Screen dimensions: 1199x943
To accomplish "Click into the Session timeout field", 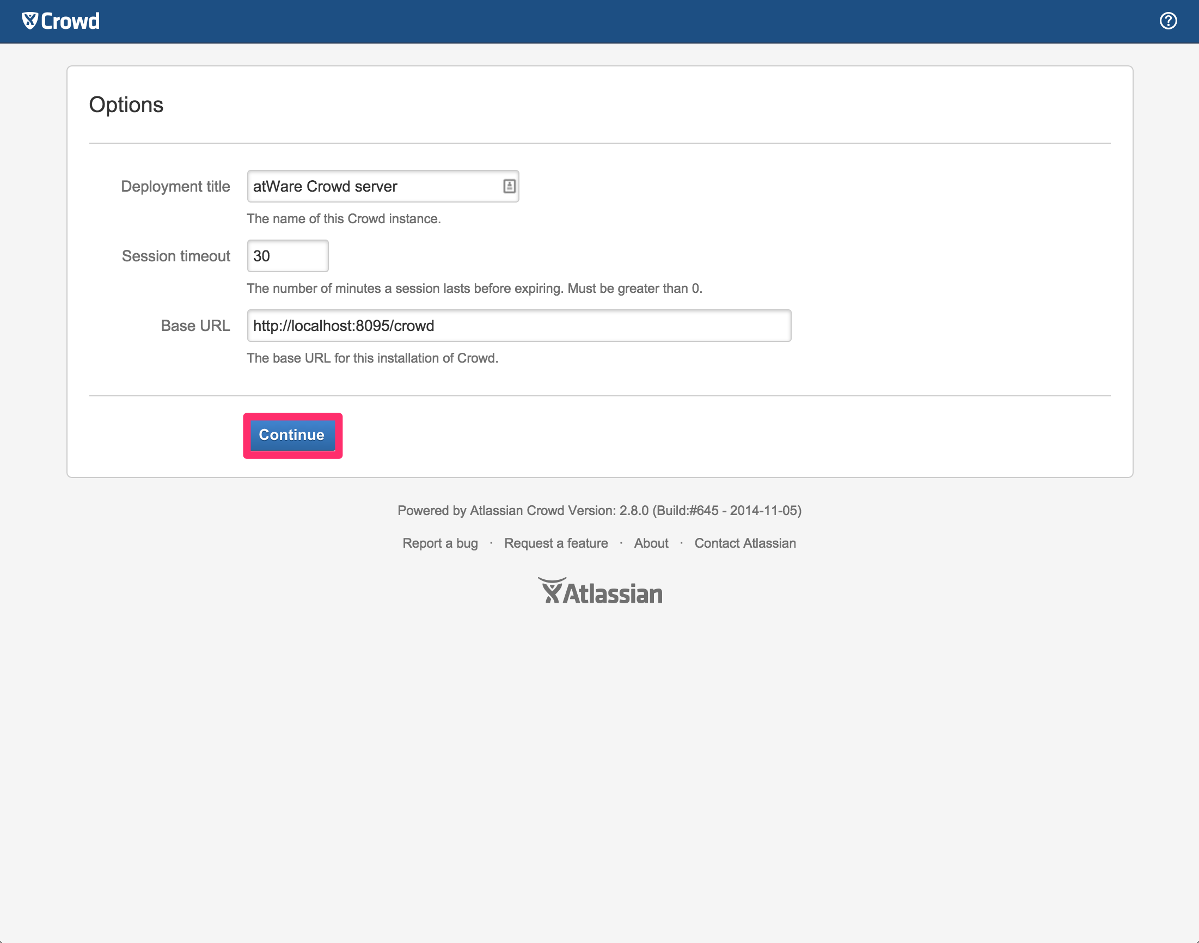I will tap(287, 256).
